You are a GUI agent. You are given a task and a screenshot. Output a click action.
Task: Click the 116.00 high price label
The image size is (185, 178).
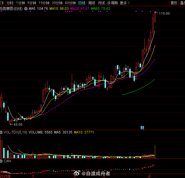(164, 13)
